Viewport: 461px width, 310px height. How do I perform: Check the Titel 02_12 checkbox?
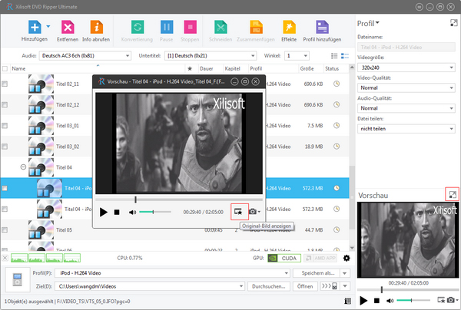pyautogui.click(x=5, y=105)
